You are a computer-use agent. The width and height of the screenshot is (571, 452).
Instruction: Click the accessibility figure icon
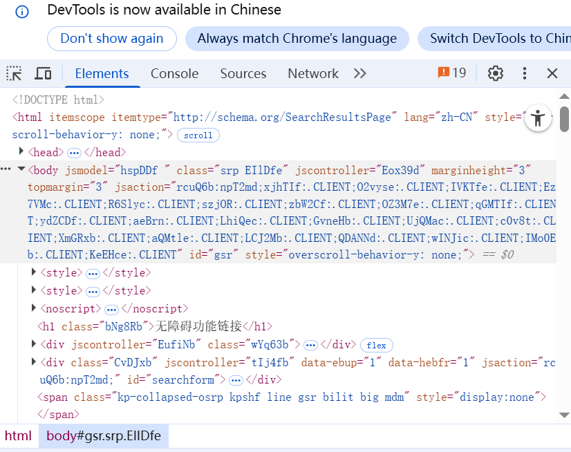[538, 118]
